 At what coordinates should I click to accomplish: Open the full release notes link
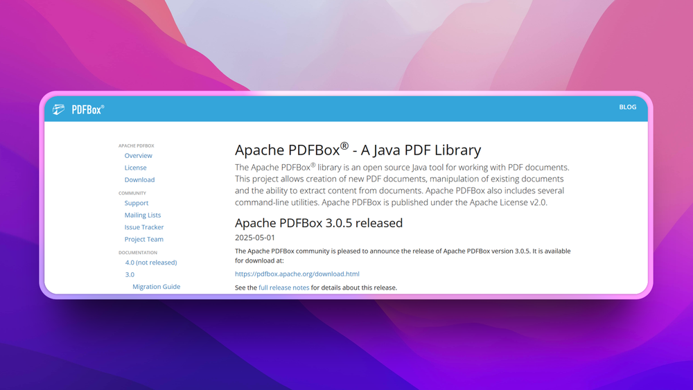pyautogui.click(x=283, y=287)
